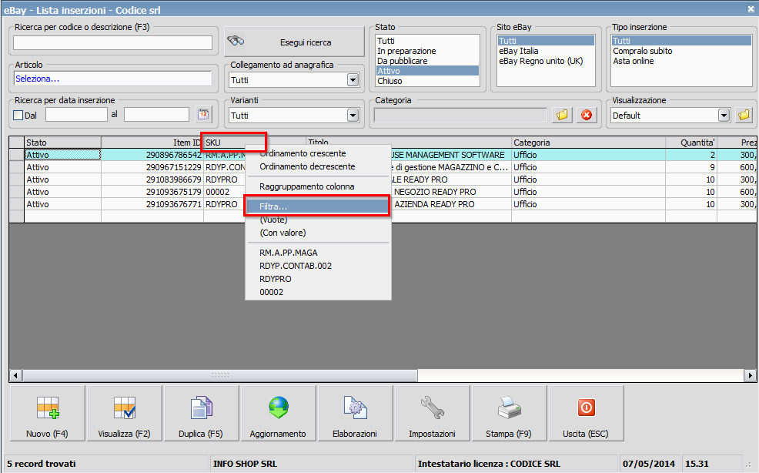Click the horizontal scrollbar thumb
759x473 pixels.
(220, 375)
